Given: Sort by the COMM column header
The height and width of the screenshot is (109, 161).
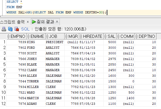Looking at the screenshot, I should pos(126,36).
